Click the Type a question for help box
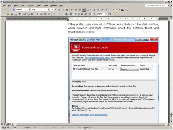The height and width of the screenshot is (130, 173). coord(156,5)
